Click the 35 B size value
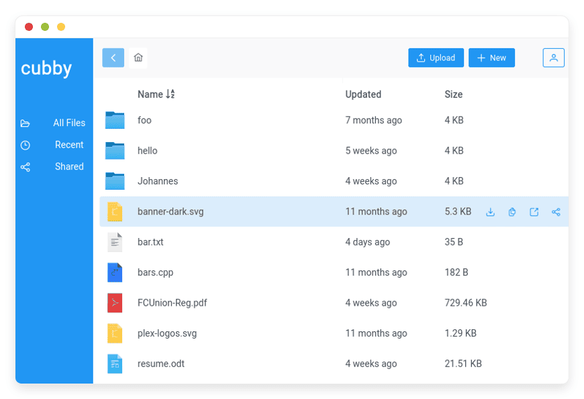 (x=454, y=242)
